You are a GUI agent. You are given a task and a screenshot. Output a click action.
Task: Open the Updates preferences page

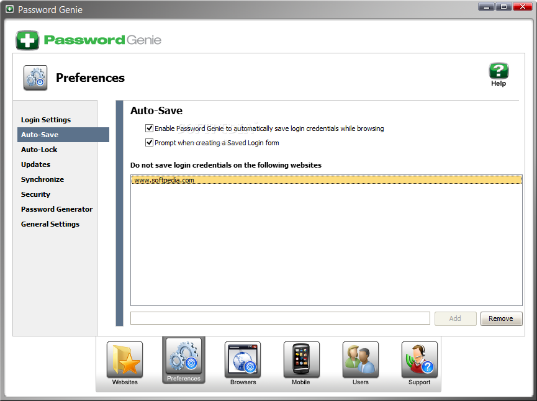click(35, 164)
